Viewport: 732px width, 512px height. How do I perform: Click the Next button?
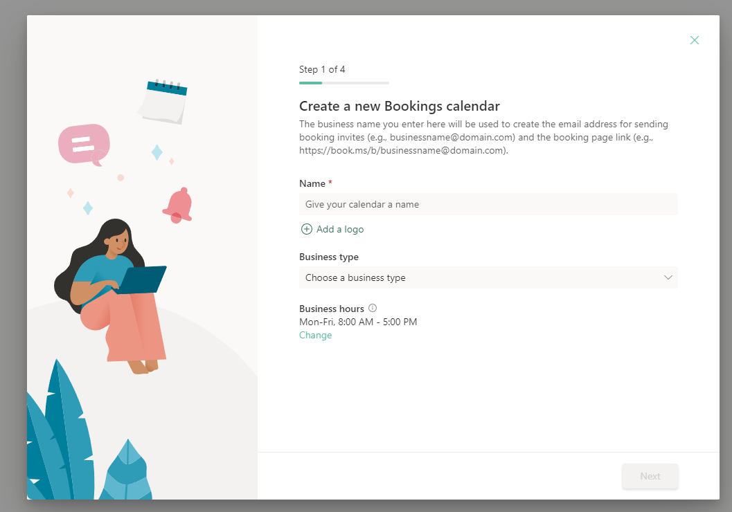[x=650, y=476]
